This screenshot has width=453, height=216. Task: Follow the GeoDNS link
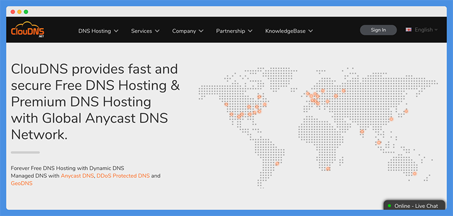coord(22,183)
